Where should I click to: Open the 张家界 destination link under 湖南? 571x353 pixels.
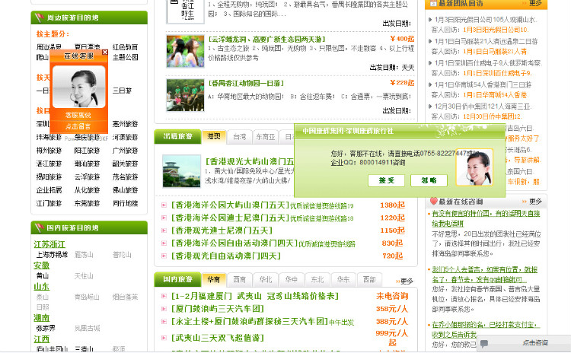coord(46,328)
